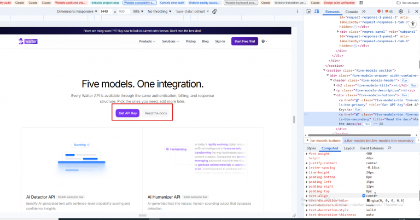Show more sidebar tabs after Event Listeners
This screenshot has width=420, height=220.
[x=389, y=148]
